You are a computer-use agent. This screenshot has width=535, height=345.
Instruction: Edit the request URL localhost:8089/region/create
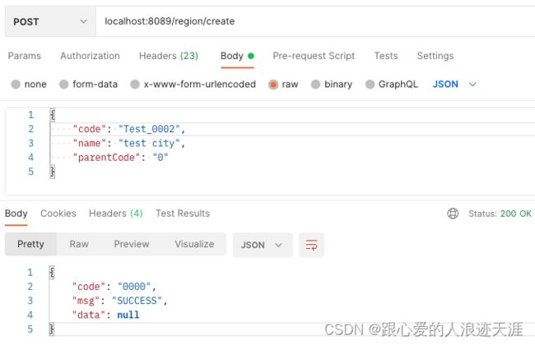tap(170, 21)
